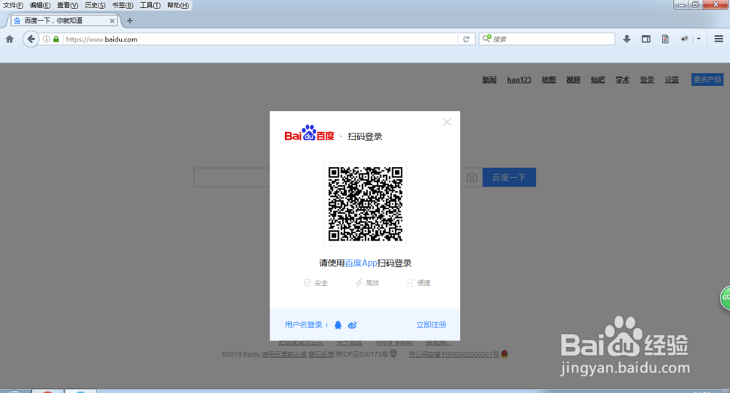The width and height of the screenshot is (730, 393).
Task: Click the green 65 floating badge
Action: [726, 297]
